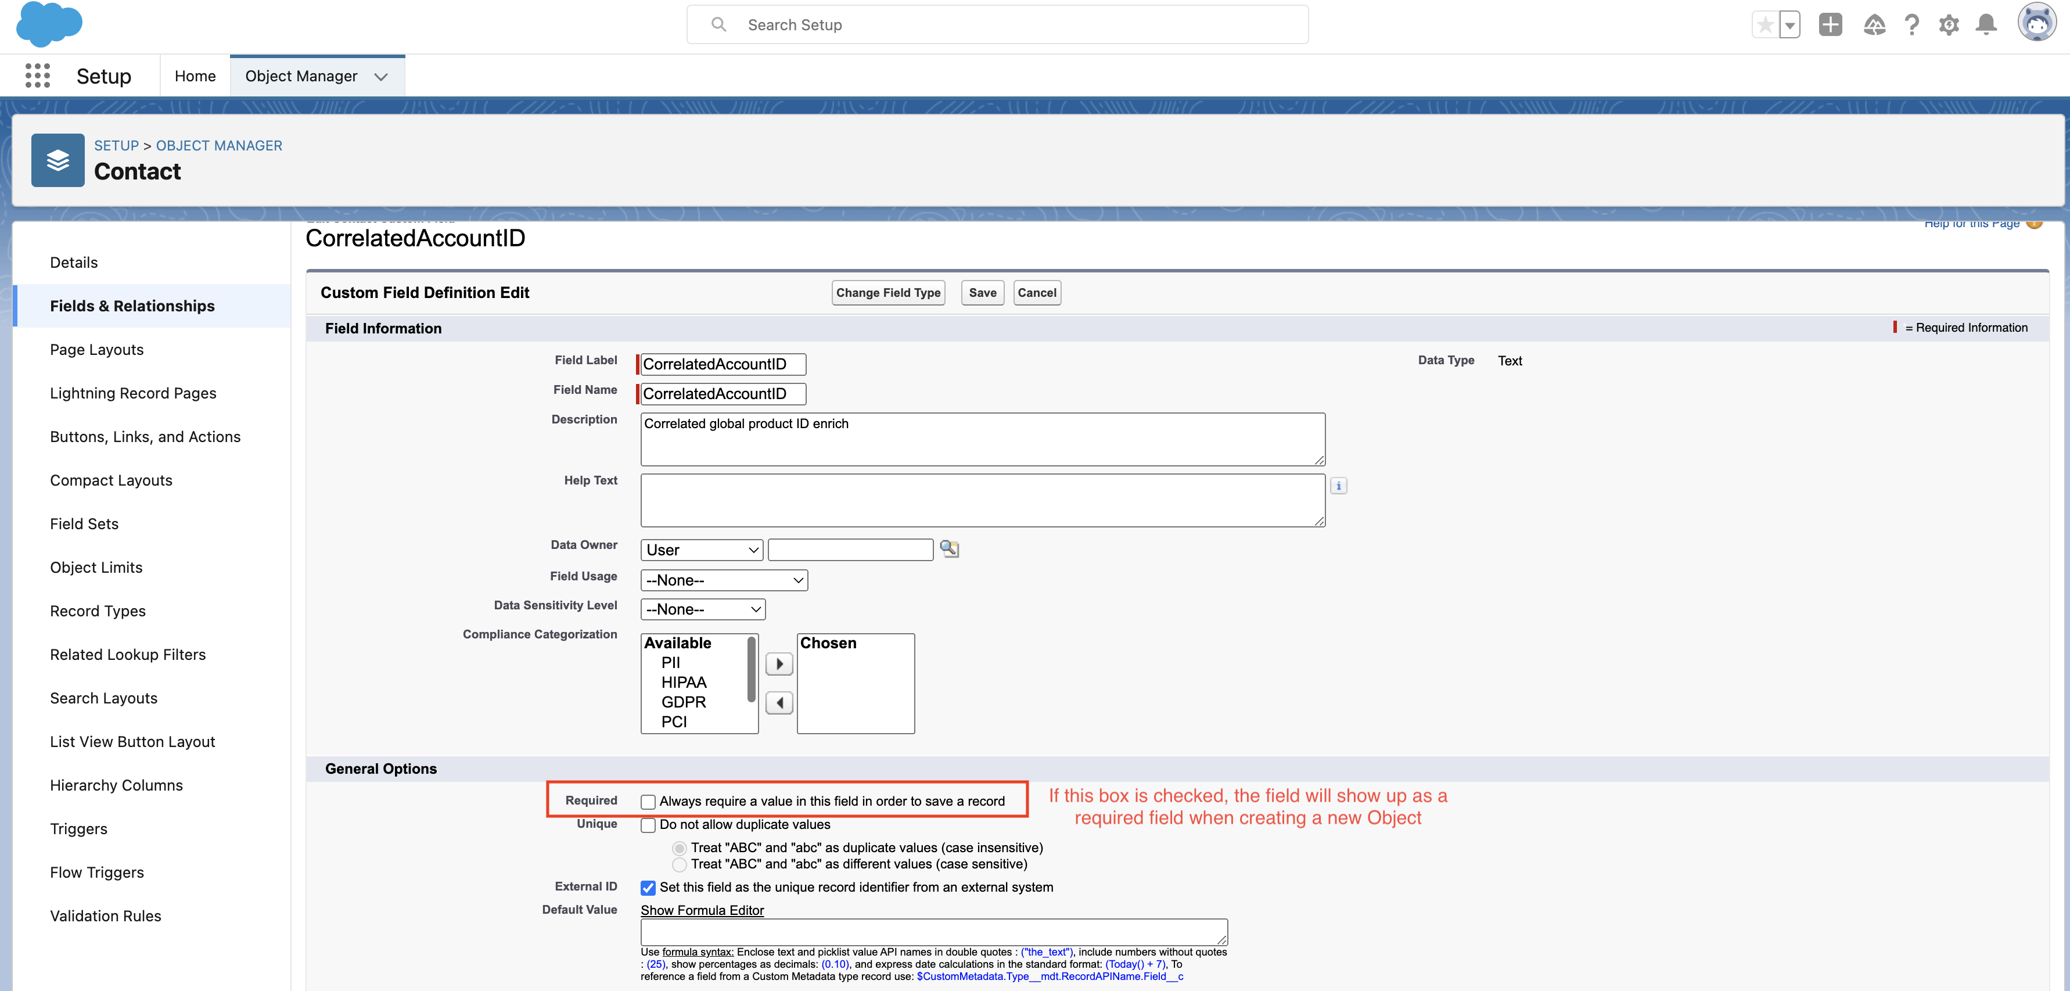Open the Trailhead guidance icon
Image resolution: width=2070 pixels, height=991 pixels.
click(x=1874, y=25)
